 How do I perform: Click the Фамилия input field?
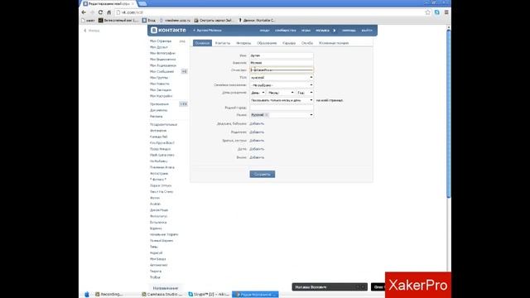[x=282, y=63]
